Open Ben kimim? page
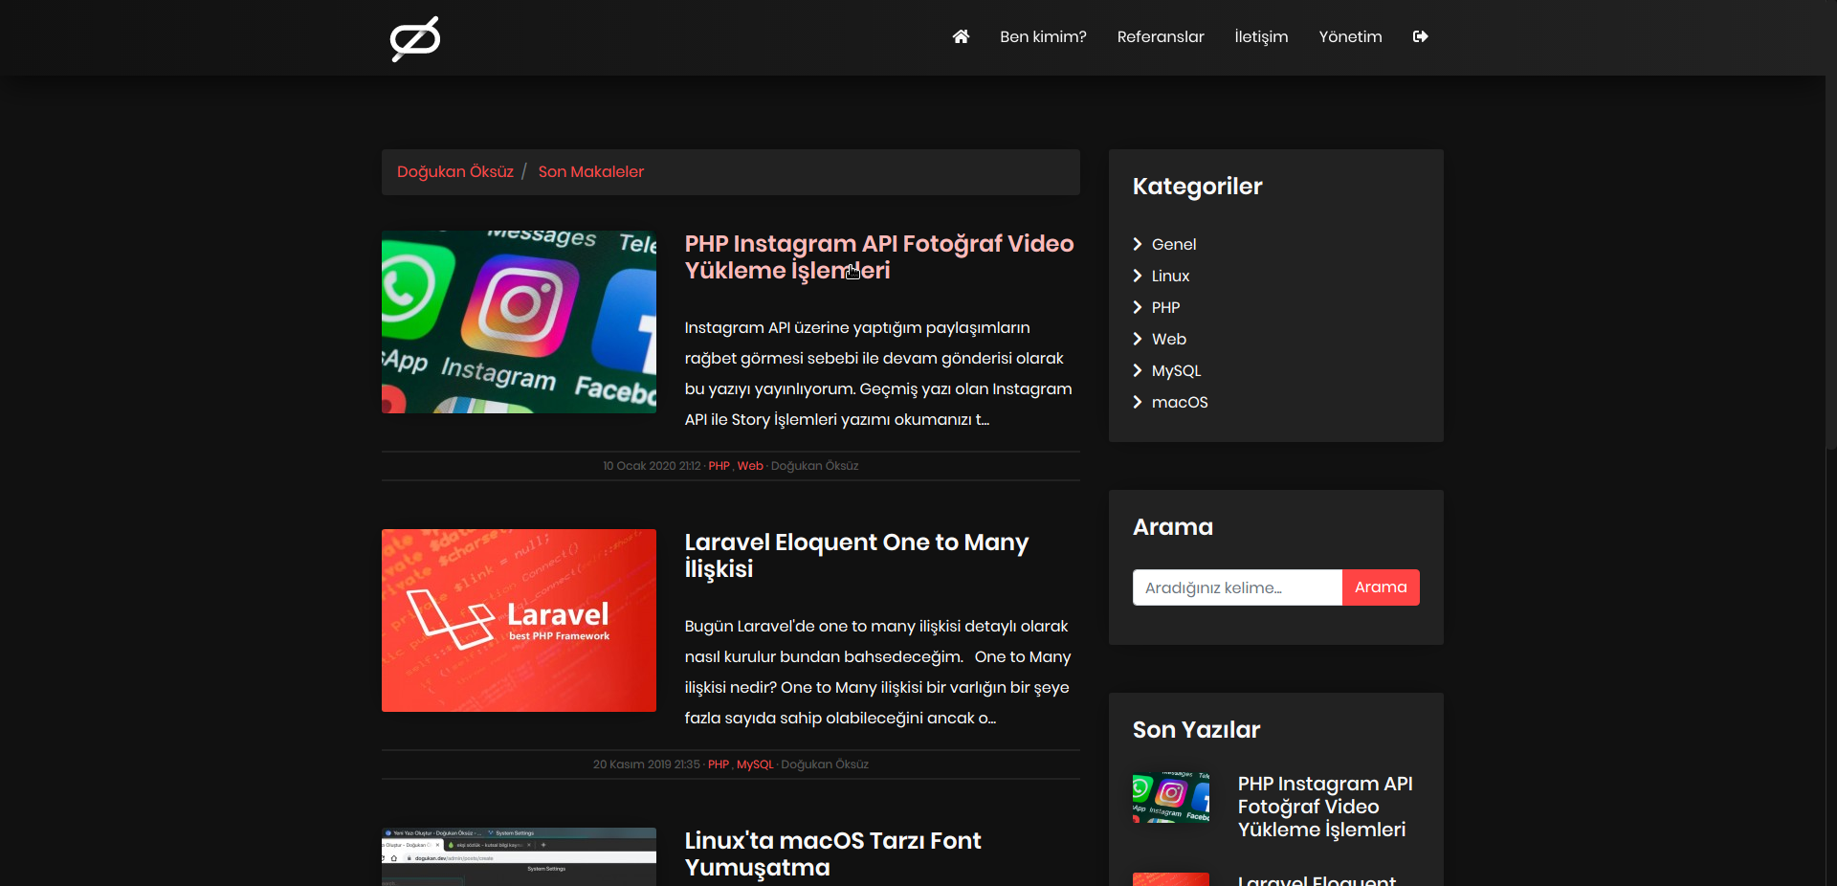The height and width of the screenshot is (886, 1837). [x=1043, y=36]
